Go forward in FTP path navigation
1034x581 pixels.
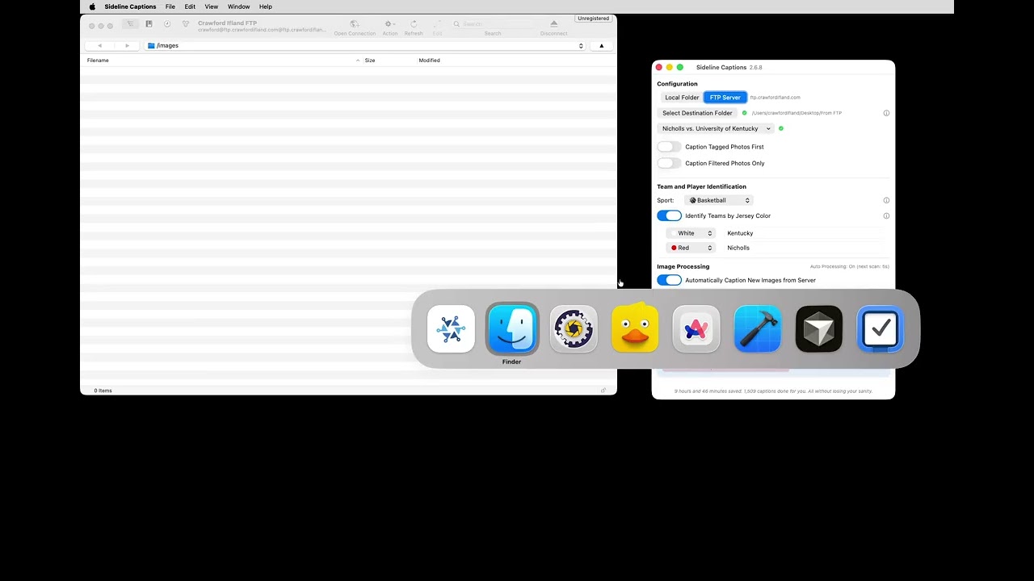pos(127,45)
